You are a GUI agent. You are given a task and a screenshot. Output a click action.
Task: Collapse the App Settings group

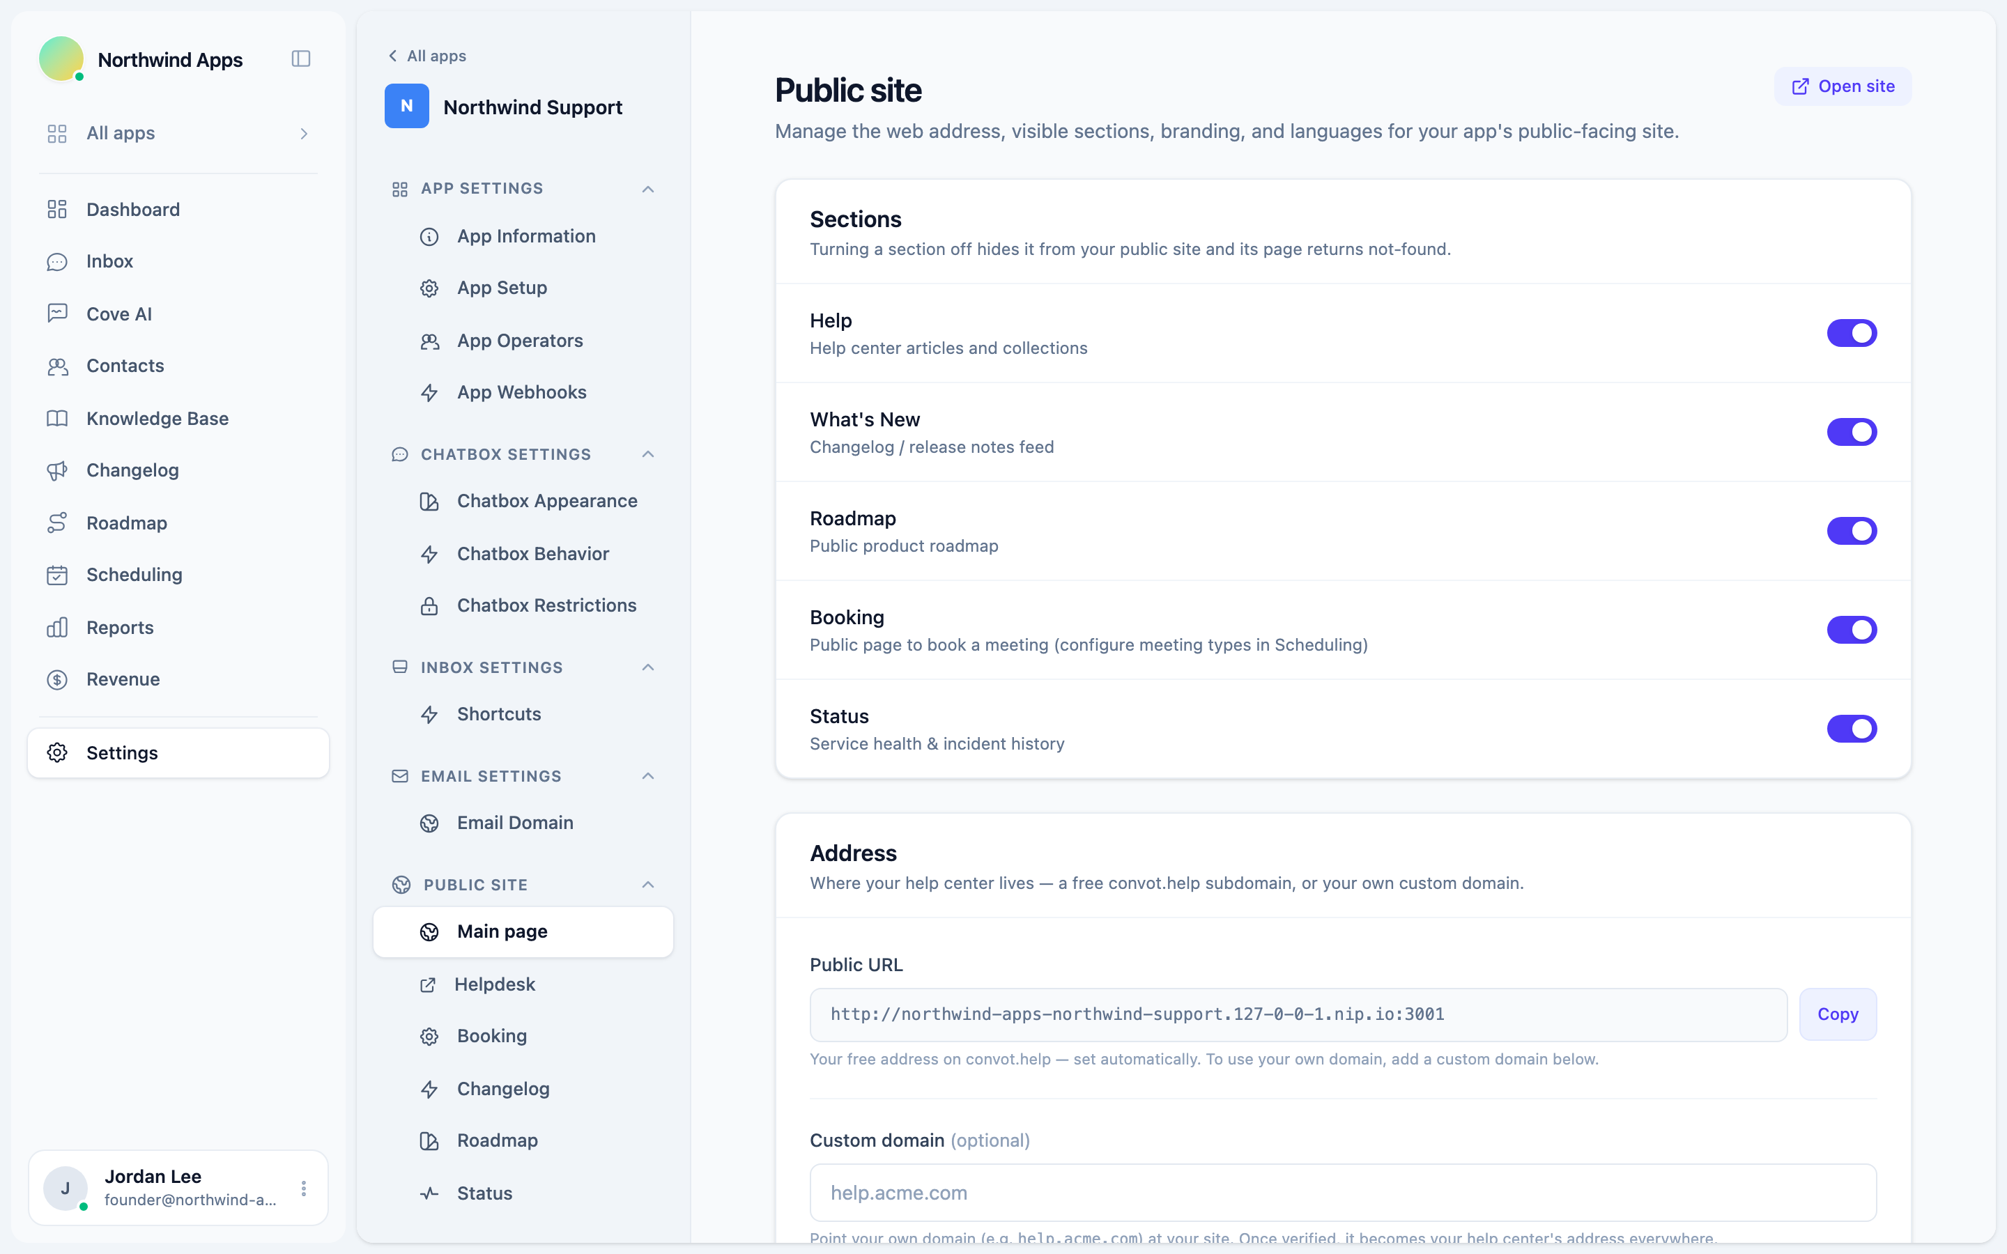click(x=647, y=189)
